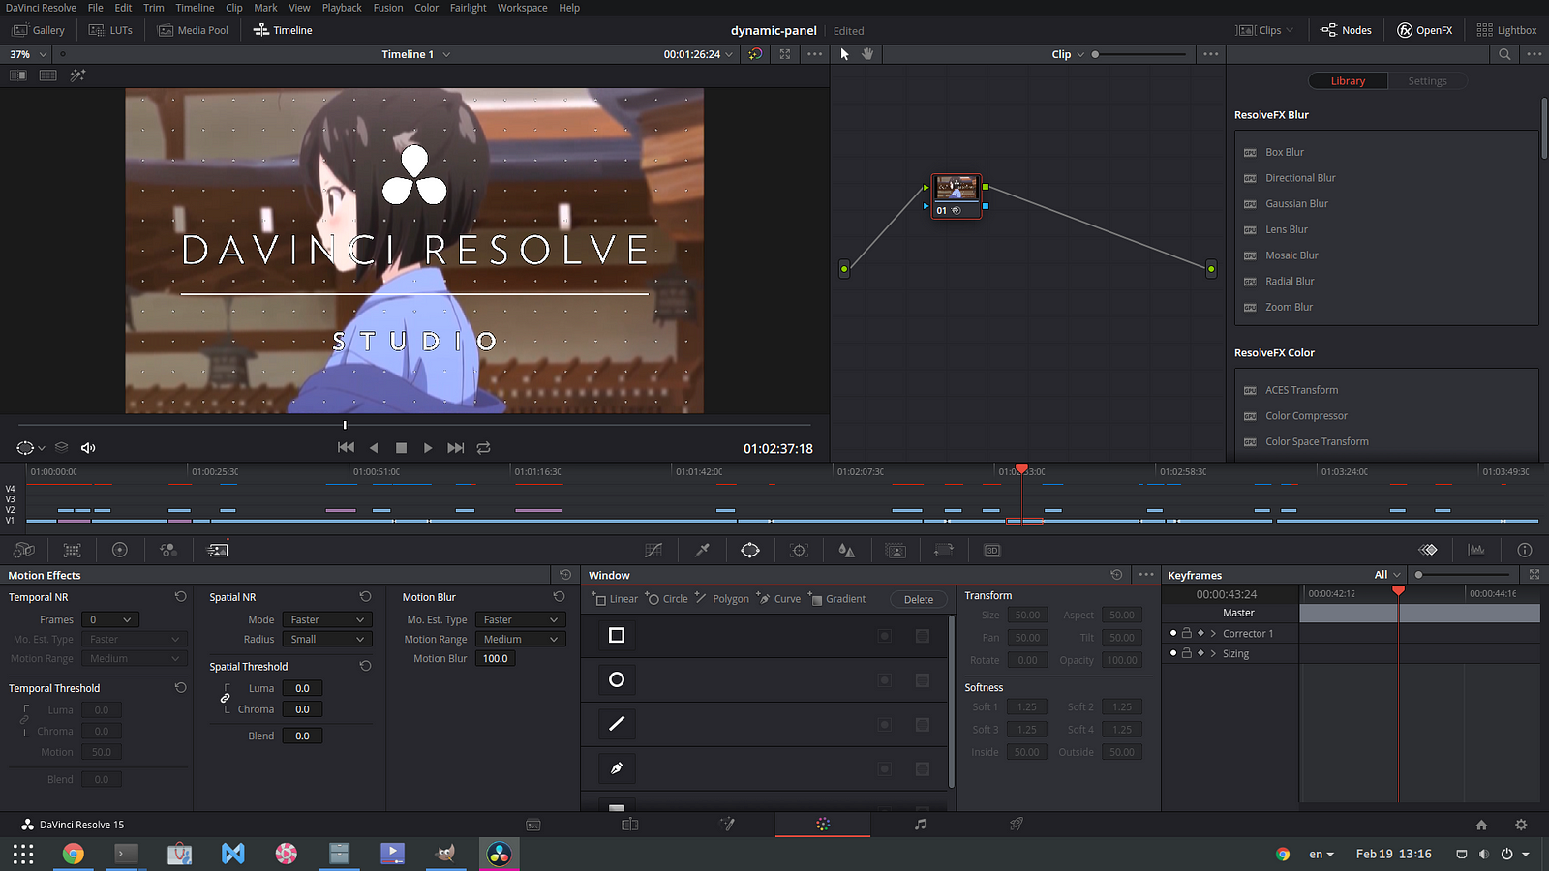Select the Motion Effects palette icon

(218, 550)
